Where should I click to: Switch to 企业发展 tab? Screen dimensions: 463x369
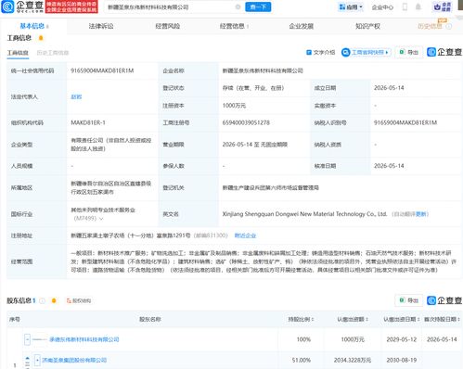[x=302, y=26]
